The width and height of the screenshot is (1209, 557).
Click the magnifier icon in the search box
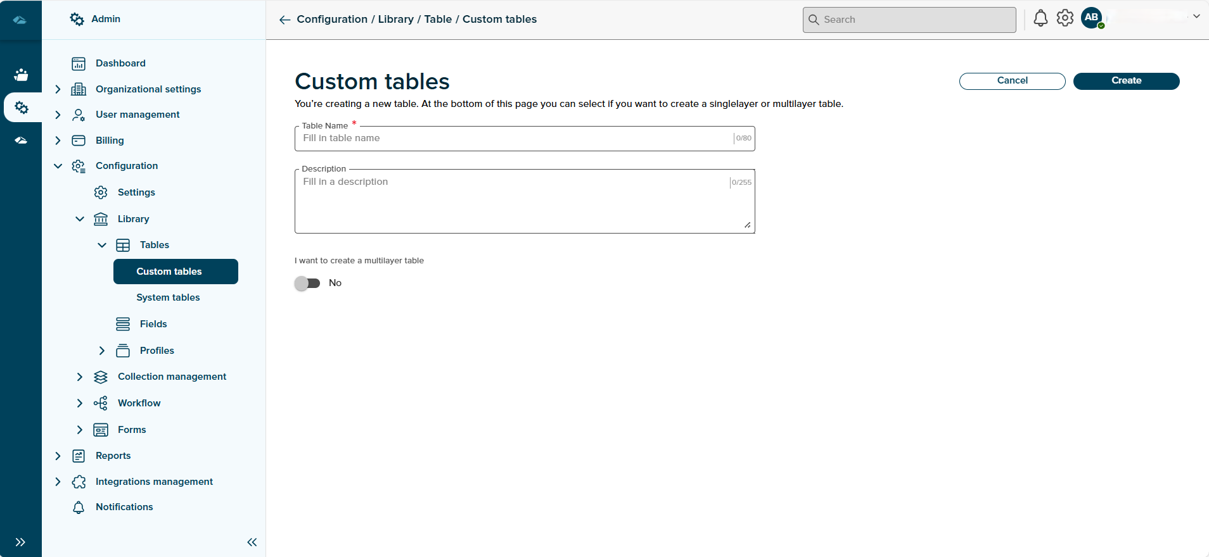814,20
